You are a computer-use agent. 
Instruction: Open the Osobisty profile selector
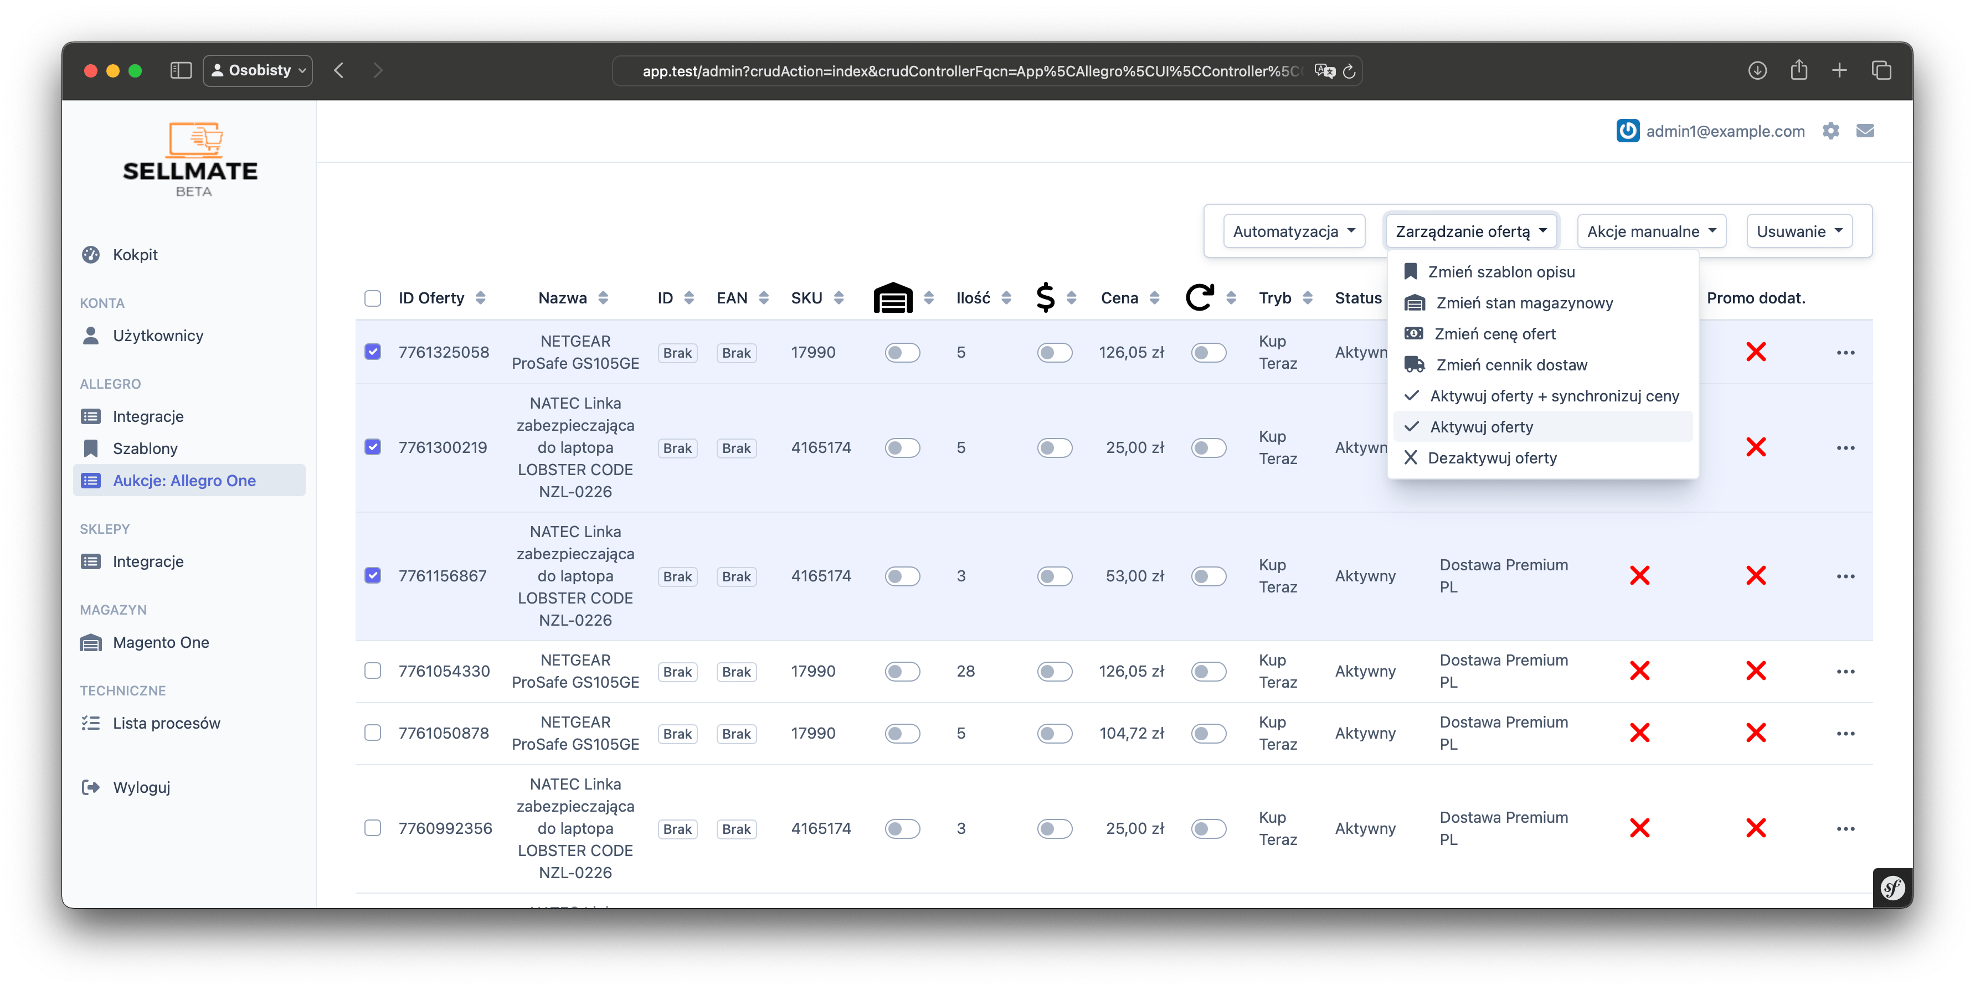[258, 70]
